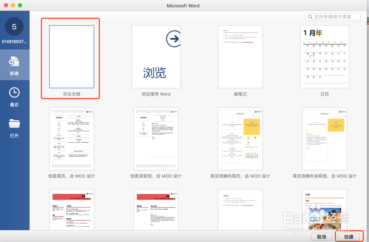
Task: Select the 标题 template with landscape photo
Action: pyautogui.click(x=325, y=210)
